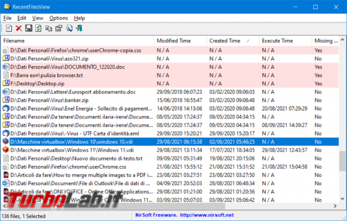The height and width of the screenshot is (221, 347).
Task: Click text file icon beside pulizia browser.txt
Action: 5,75
